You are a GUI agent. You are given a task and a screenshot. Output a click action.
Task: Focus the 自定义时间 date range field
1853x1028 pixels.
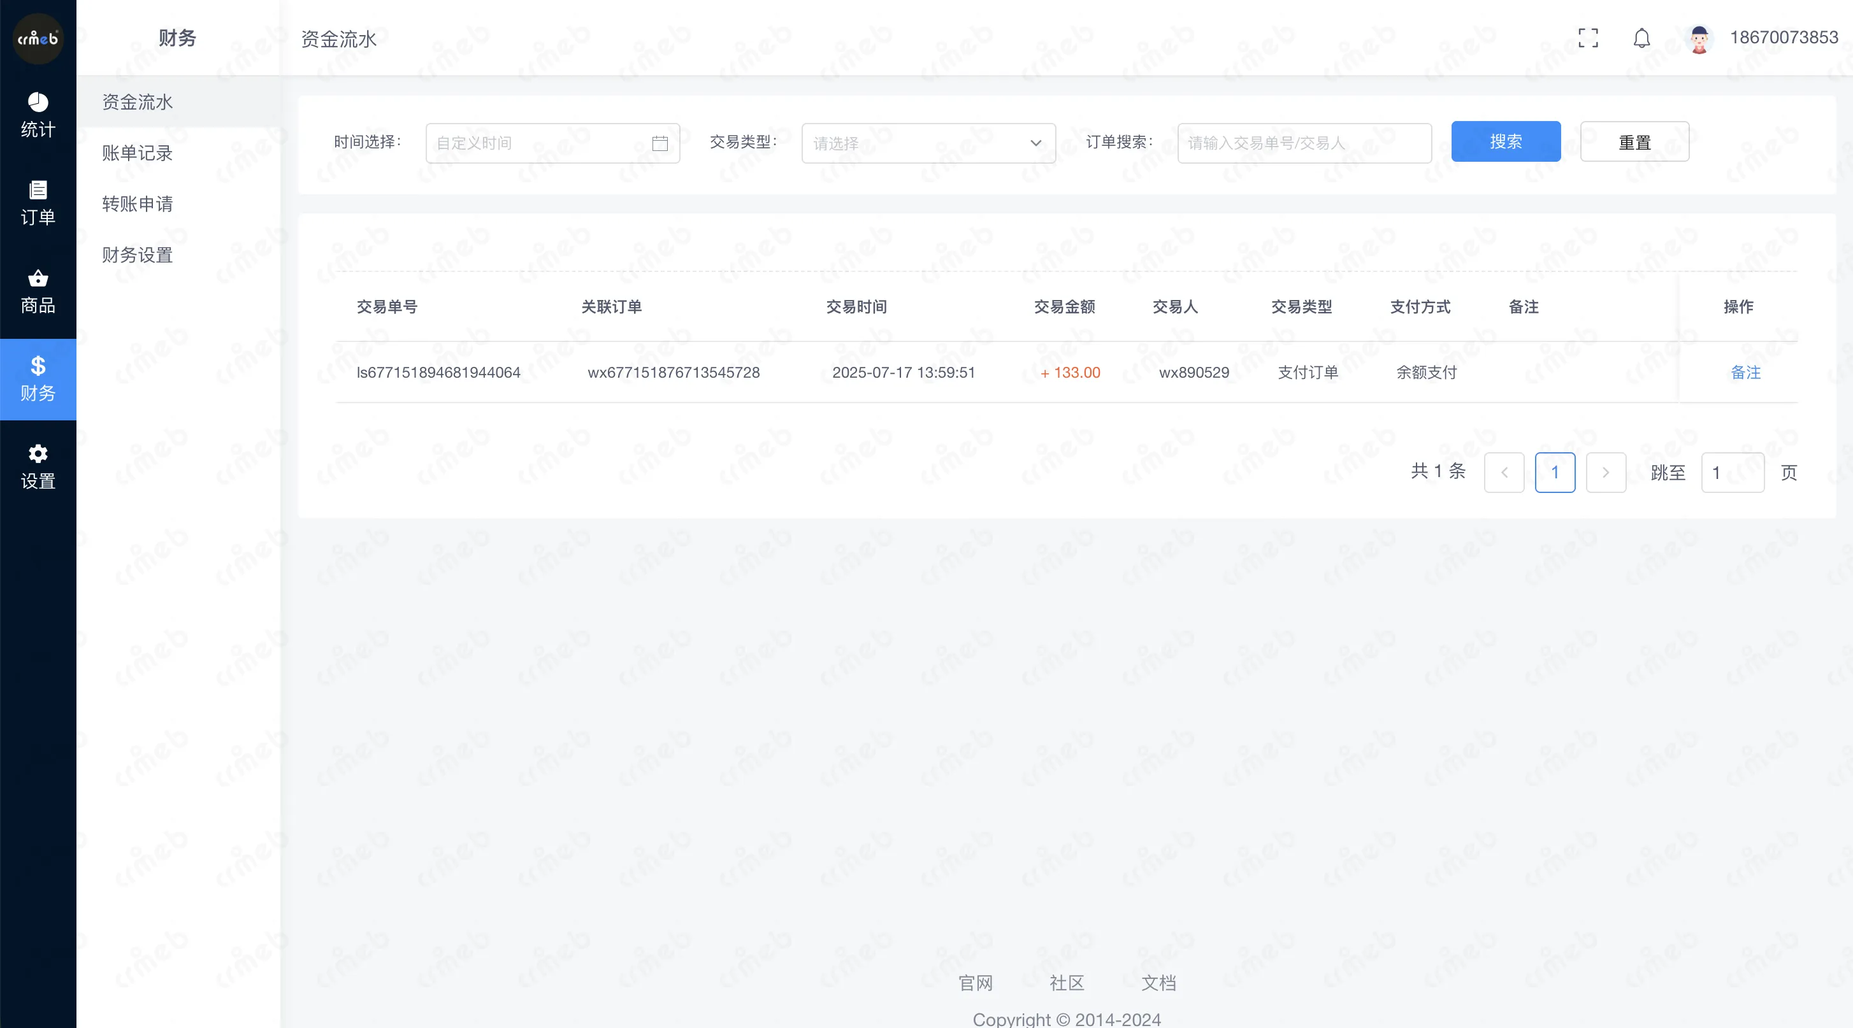(x=552, y=143)
